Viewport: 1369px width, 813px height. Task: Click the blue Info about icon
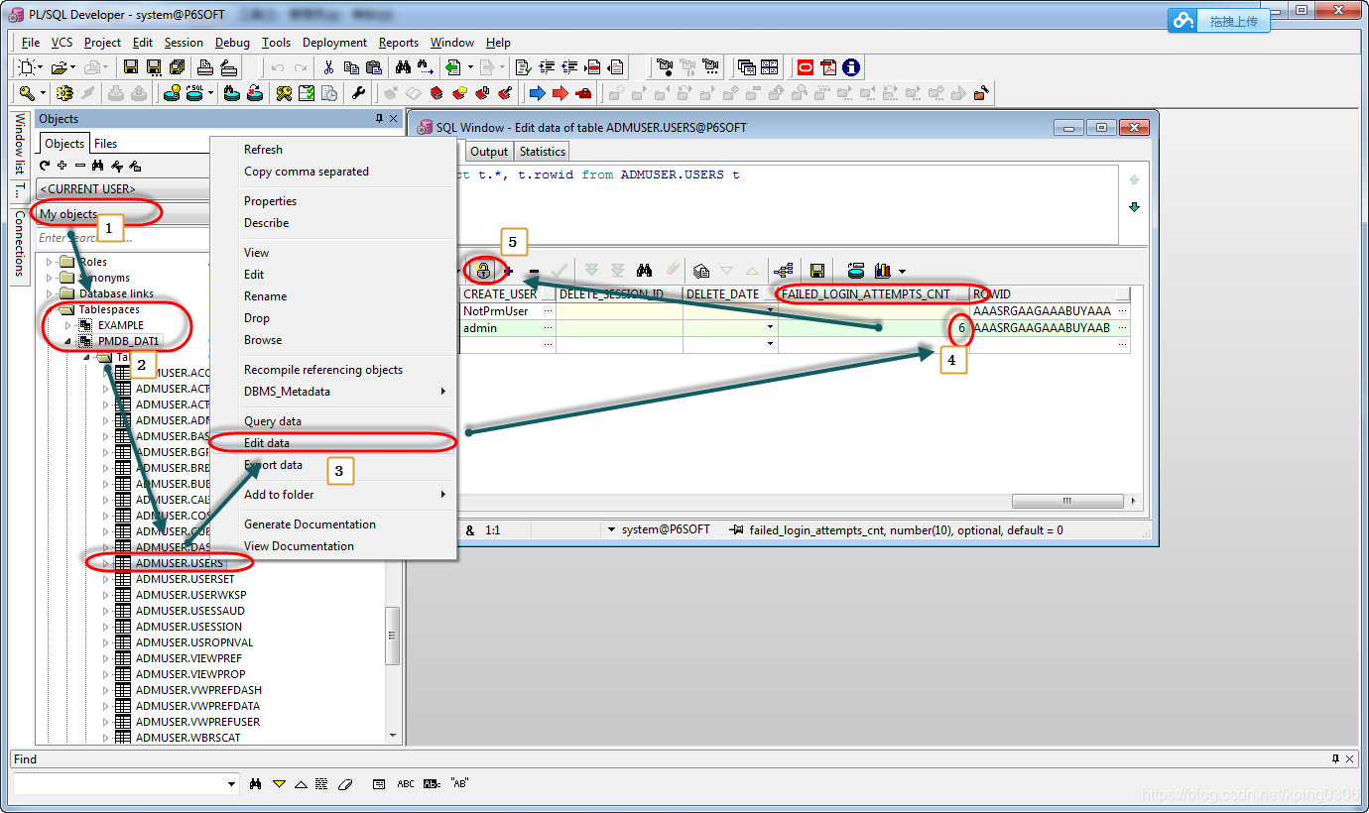[850, 67]
